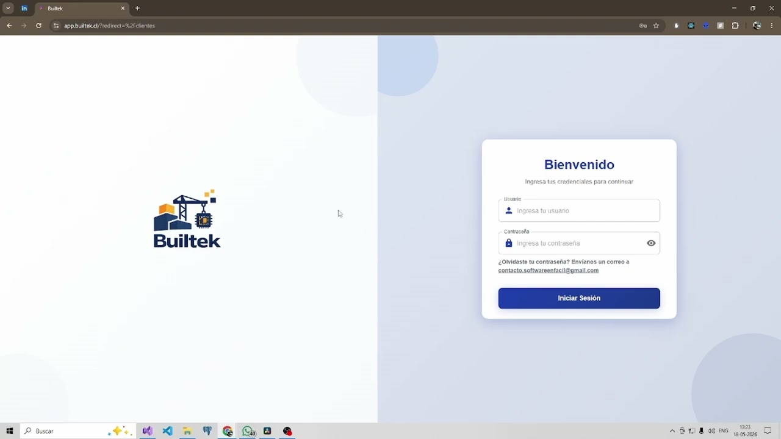This screenshot has width=781, height=439.
Task: Bookmark this page with star icon
Action: point(657,26)
